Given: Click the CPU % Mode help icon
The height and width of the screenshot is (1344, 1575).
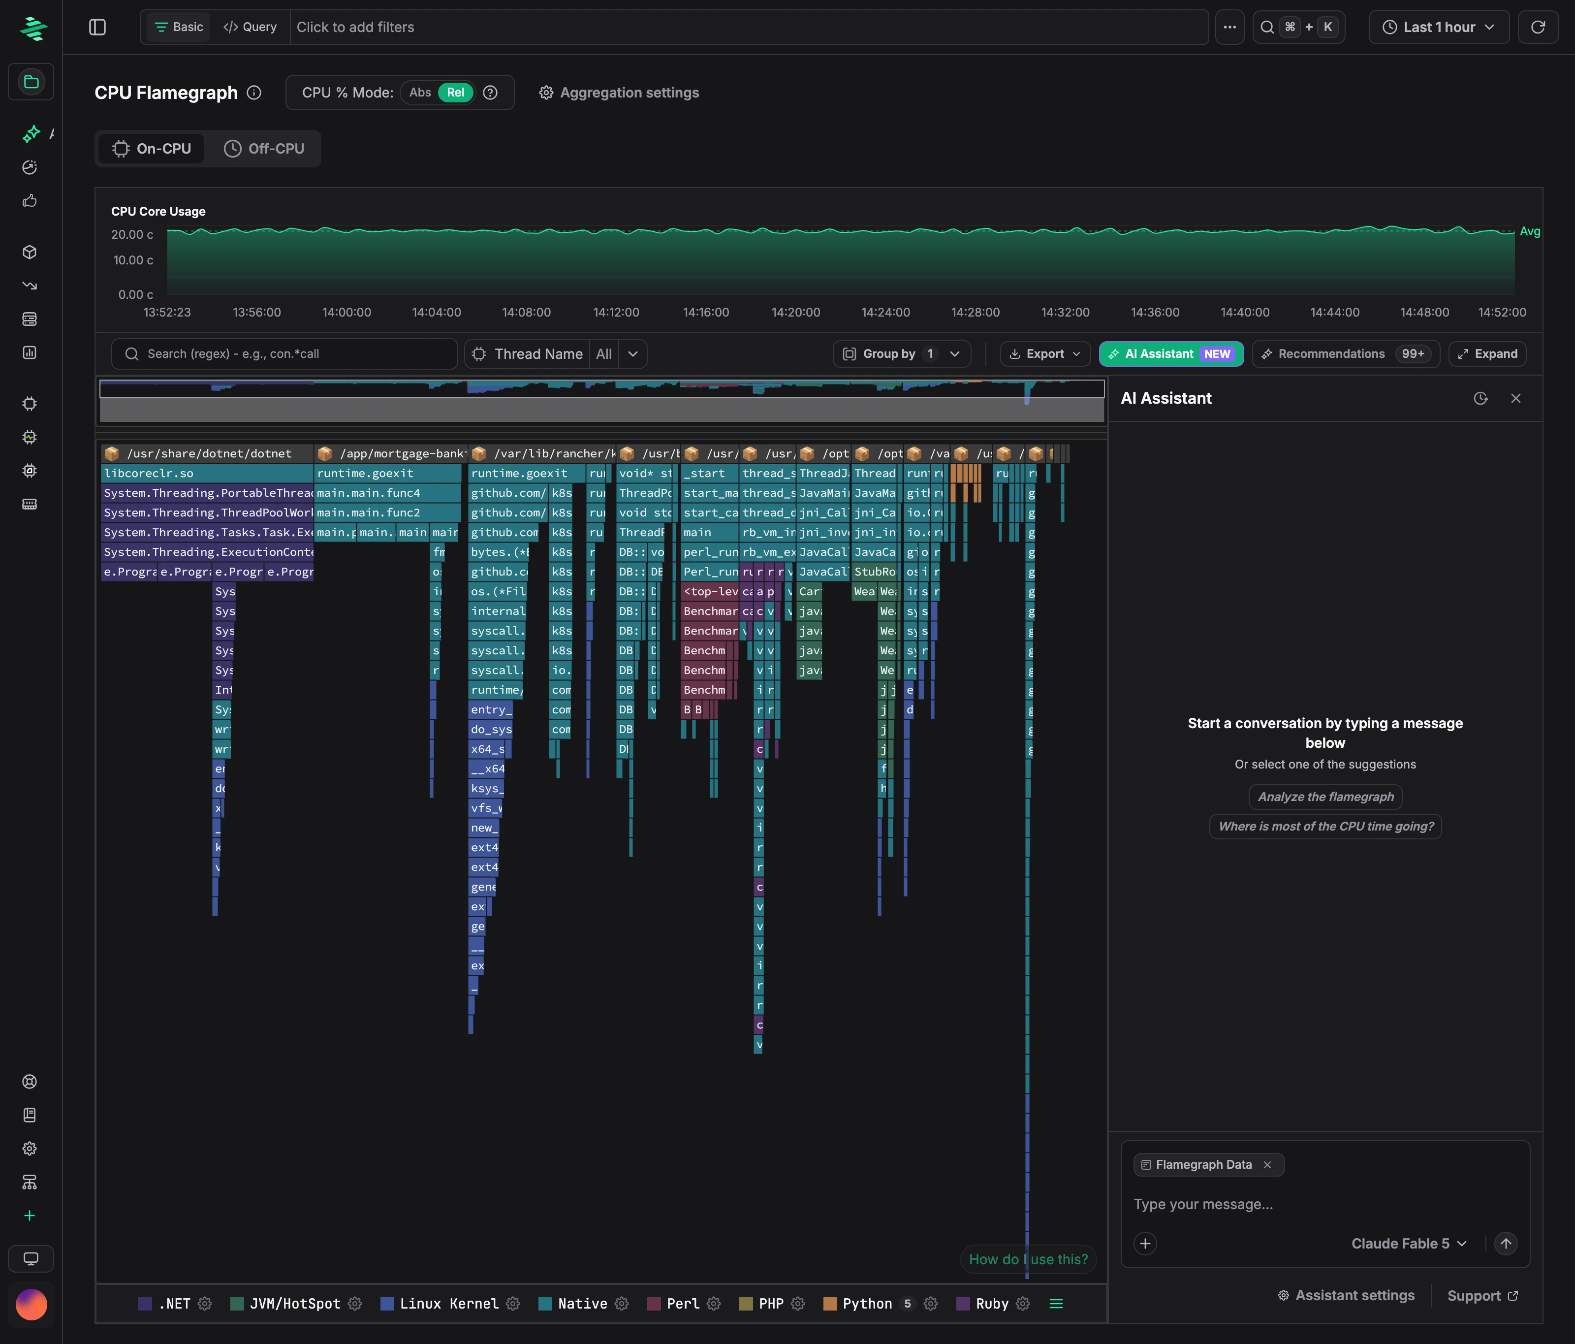Looking at the screenshot, I should click(x=490, y=93).
